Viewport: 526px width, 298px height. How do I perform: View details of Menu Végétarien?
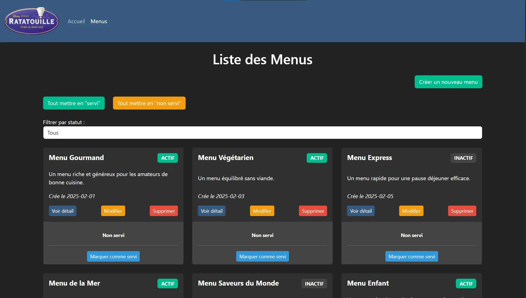tap(212, 211)
